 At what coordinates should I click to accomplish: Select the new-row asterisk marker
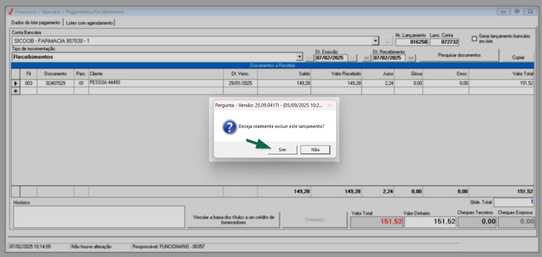16,91
